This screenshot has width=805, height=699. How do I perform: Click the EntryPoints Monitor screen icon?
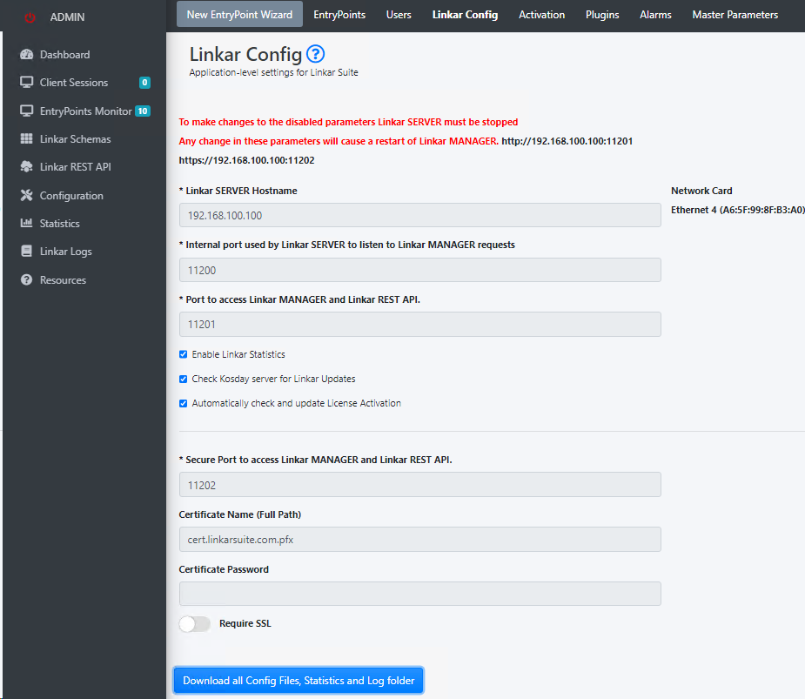27,111
